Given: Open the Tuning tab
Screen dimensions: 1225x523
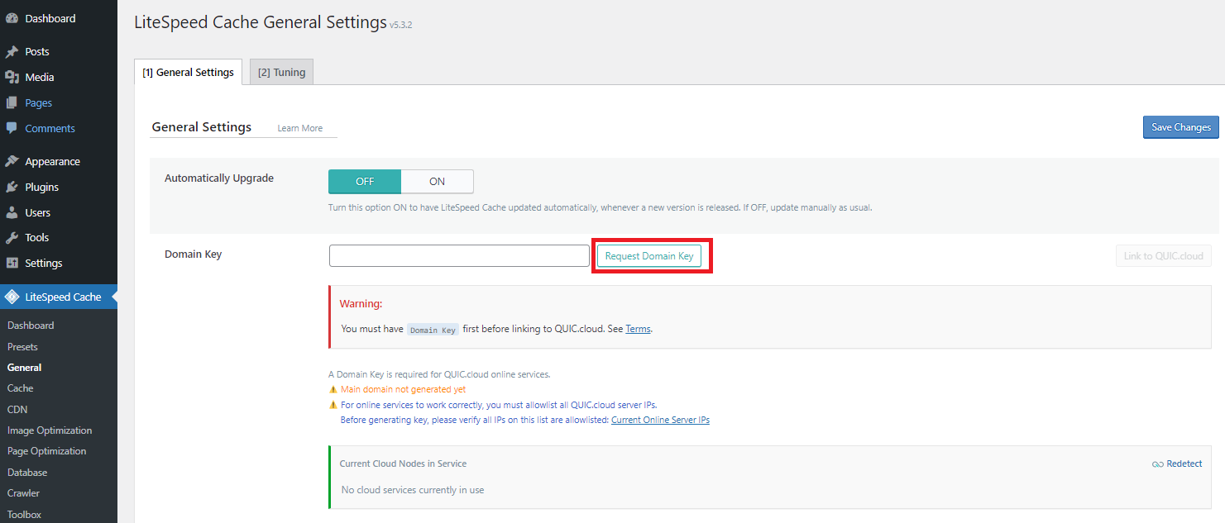Looking at the screenshot, I should click(x=281, y=72).
